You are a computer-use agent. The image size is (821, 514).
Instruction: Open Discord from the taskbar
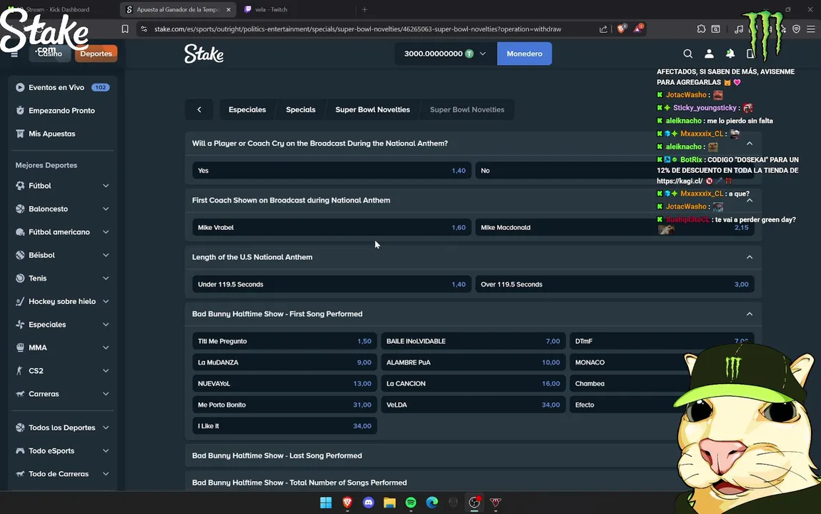pyautogui.click(x=369, y=503)
